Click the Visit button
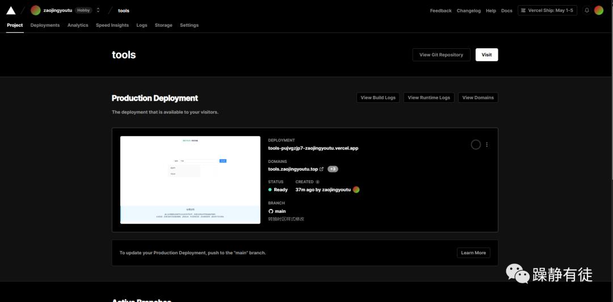613x302 pixels. (x=486, y=54)
